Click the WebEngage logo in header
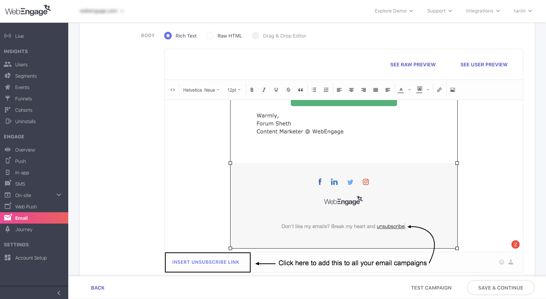The height and width of the screenshot is (299, 546). click(28, 11)
